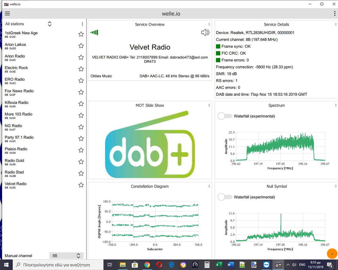Mark ERO Radio as favorite

tap(81, 81)
